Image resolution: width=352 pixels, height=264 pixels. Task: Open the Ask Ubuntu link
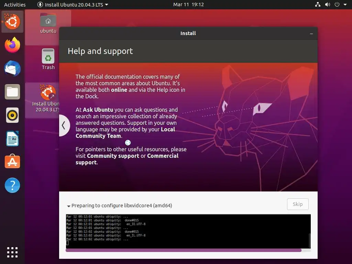98,110
